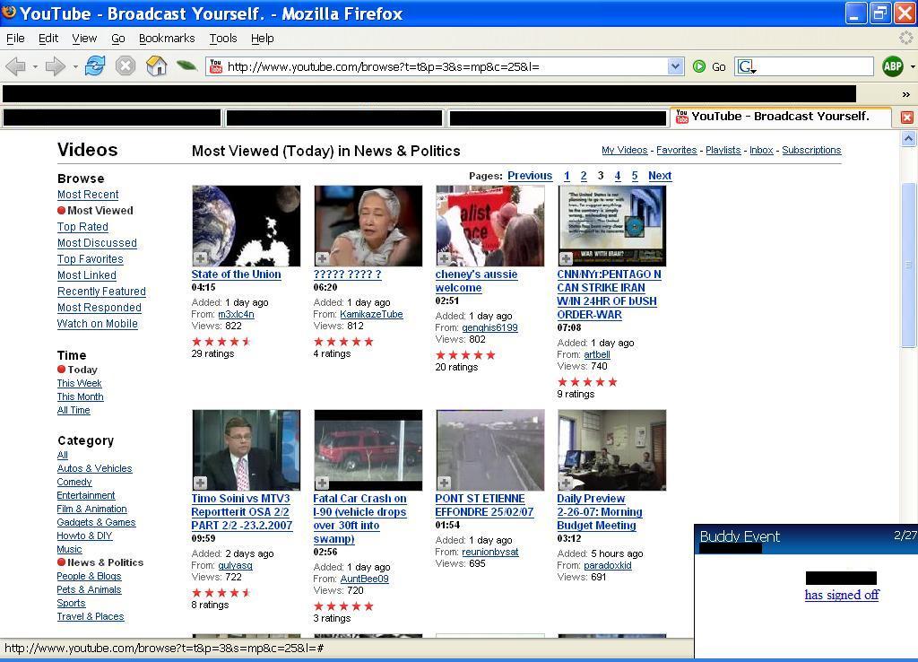
Task: Select the Autos & Vehicles category
Action: 94,468
